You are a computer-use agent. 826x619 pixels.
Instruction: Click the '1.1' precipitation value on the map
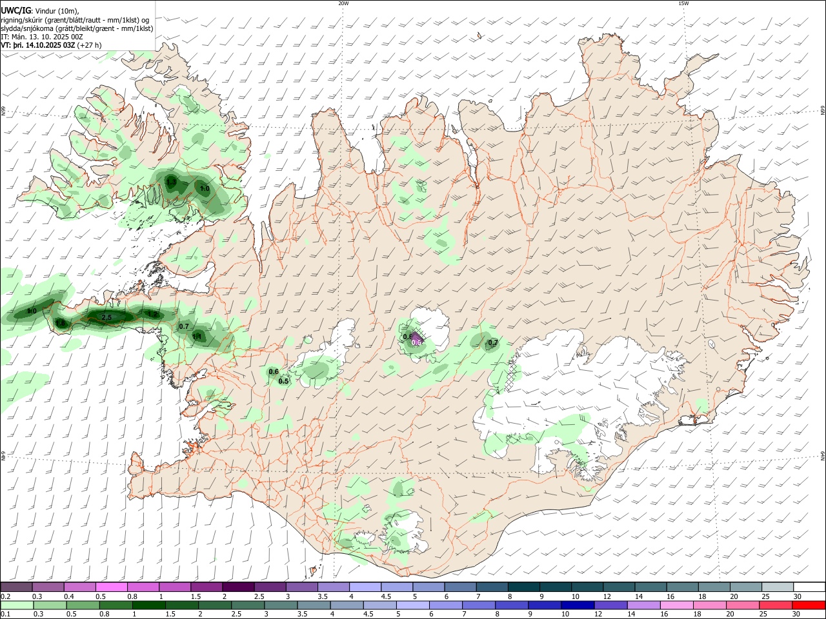(x=197, y=336)
